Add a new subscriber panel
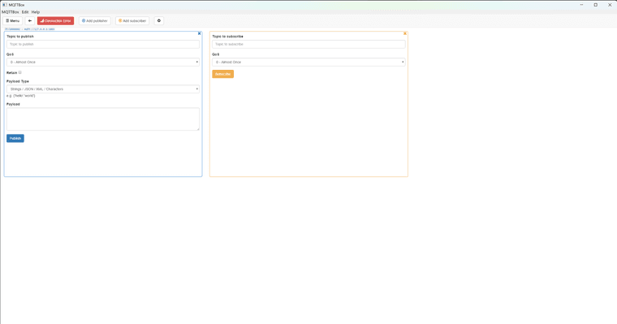This screenshot has width=617, height=324. pyautogui.click(x=132, y=21)
